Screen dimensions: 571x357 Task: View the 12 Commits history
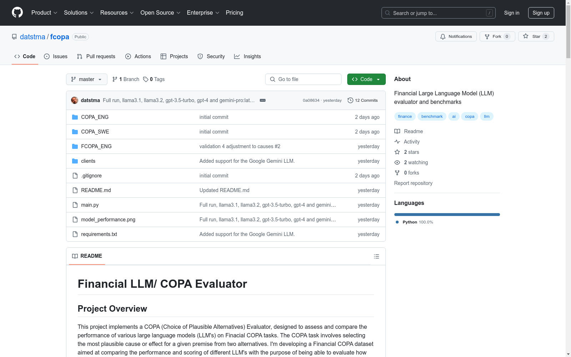(363, 100)
